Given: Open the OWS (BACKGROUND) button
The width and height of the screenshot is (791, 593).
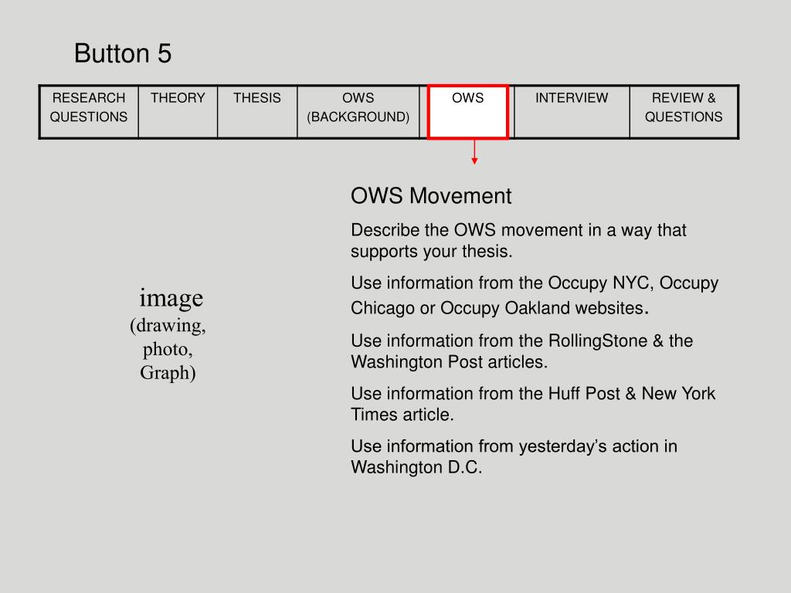Looking at the screenshot, I should point(358,112).
